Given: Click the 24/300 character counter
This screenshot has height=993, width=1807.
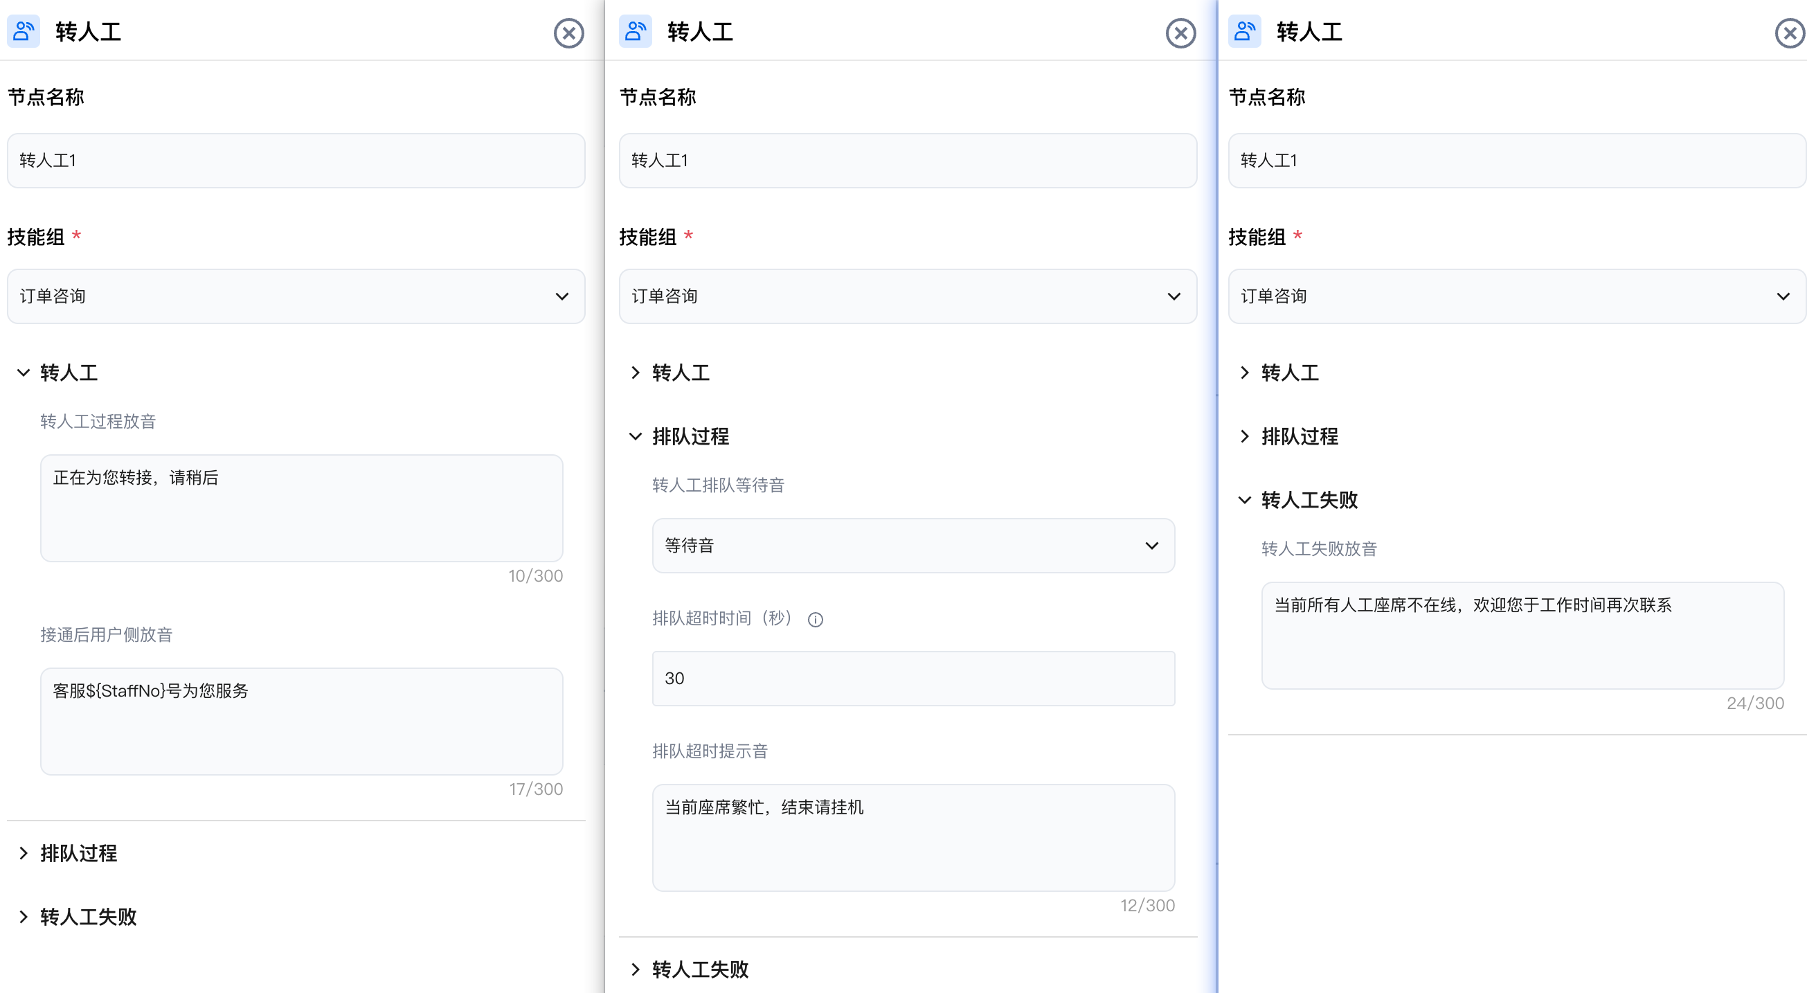Looking at the screenshot, I should click(1756, 703).
